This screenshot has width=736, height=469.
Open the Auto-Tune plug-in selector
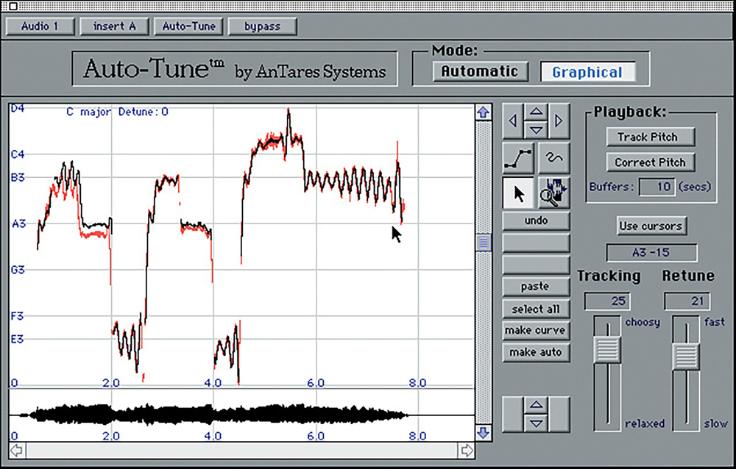[189, 26]
